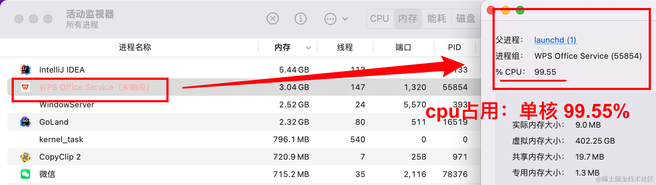Click the 540 threads value
This screenshot has height=185, width=656.
coord(358,139)
